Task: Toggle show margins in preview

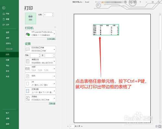Action: coord(156,126)
